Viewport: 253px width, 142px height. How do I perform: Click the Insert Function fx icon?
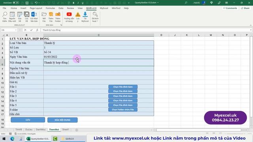point(37,30)
